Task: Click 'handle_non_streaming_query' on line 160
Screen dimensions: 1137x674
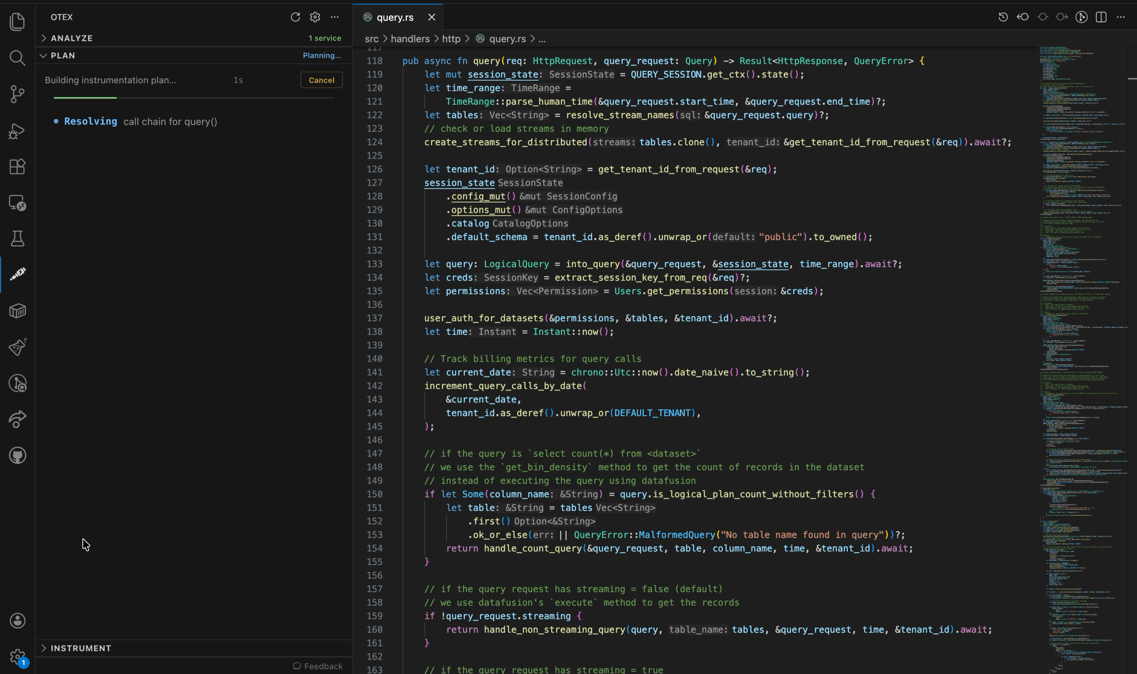Action: pyautogui.click(x=554, y=630)
